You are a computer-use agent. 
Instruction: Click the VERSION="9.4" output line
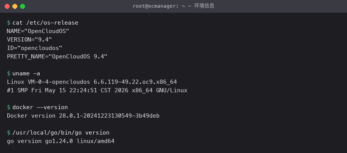[x=29, y=40]
